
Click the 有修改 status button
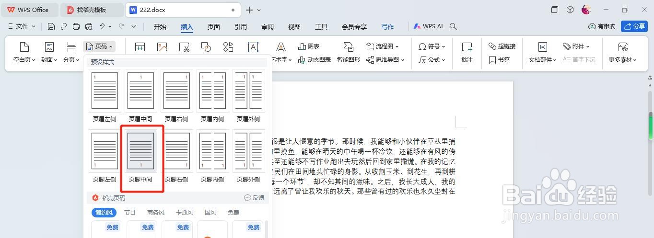point(602,26)
